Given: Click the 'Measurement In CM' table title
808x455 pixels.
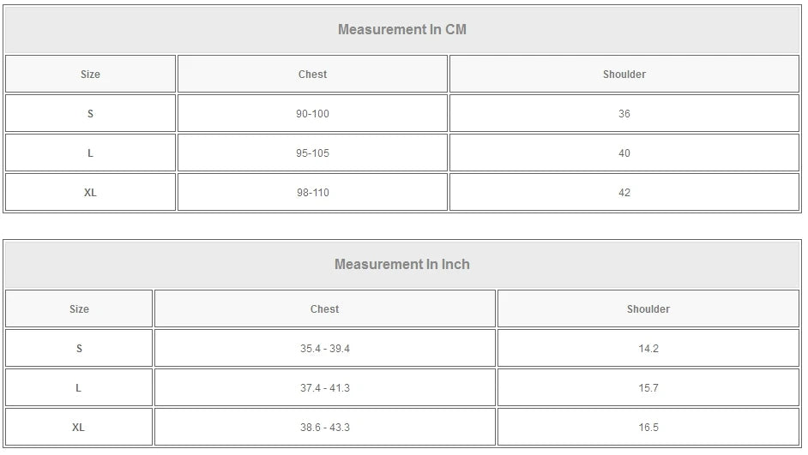Looking at the screenshot, I should click(x=401, y=29).
